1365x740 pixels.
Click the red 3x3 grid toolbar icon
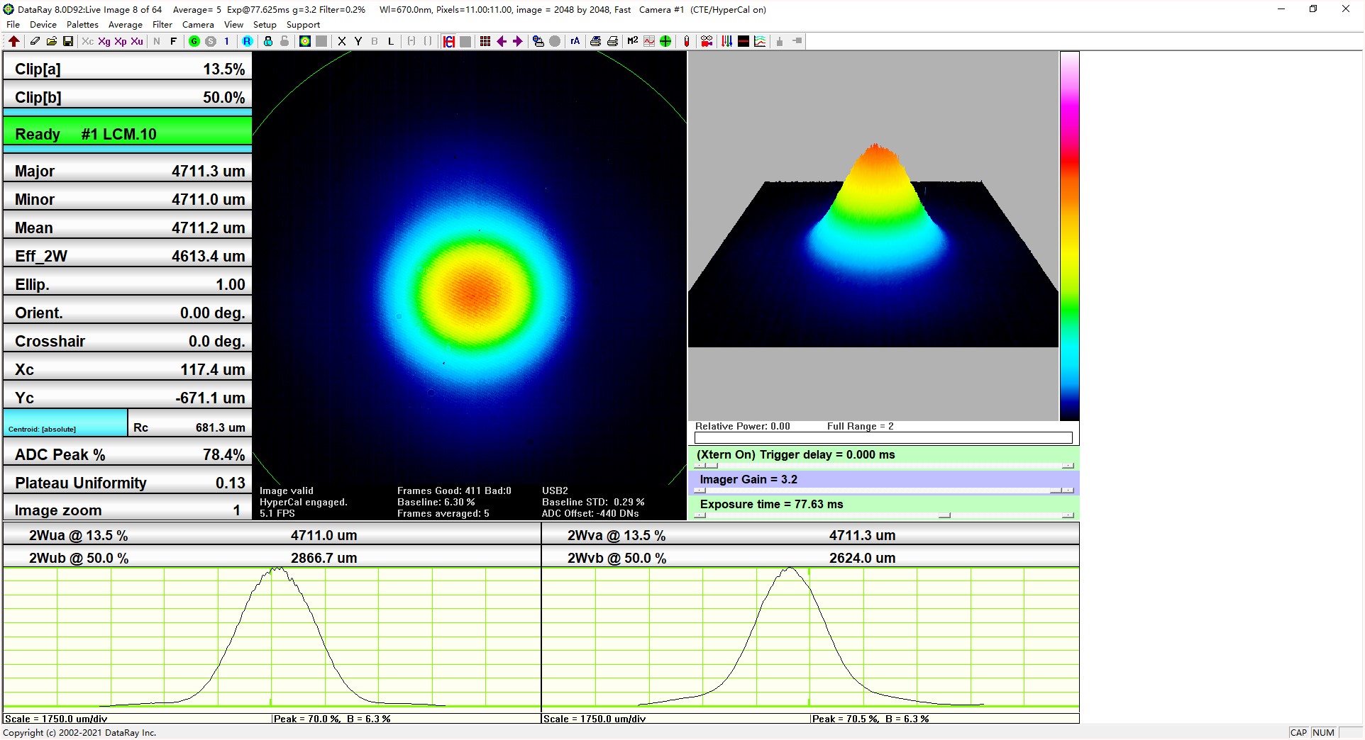point(485,41)
